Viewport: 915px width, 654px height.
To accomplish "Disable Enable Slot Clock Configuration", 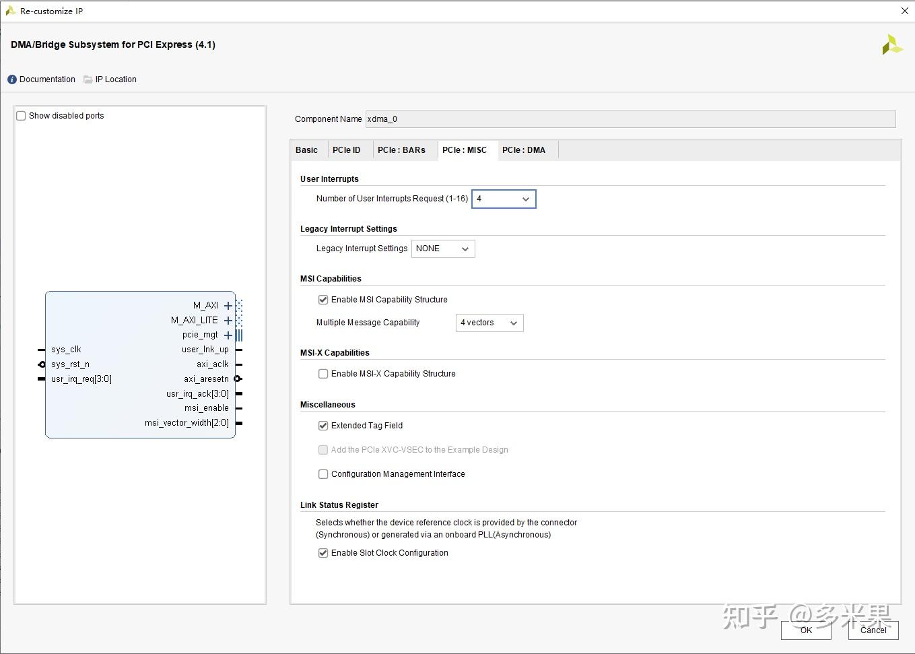I will (323, 552).
